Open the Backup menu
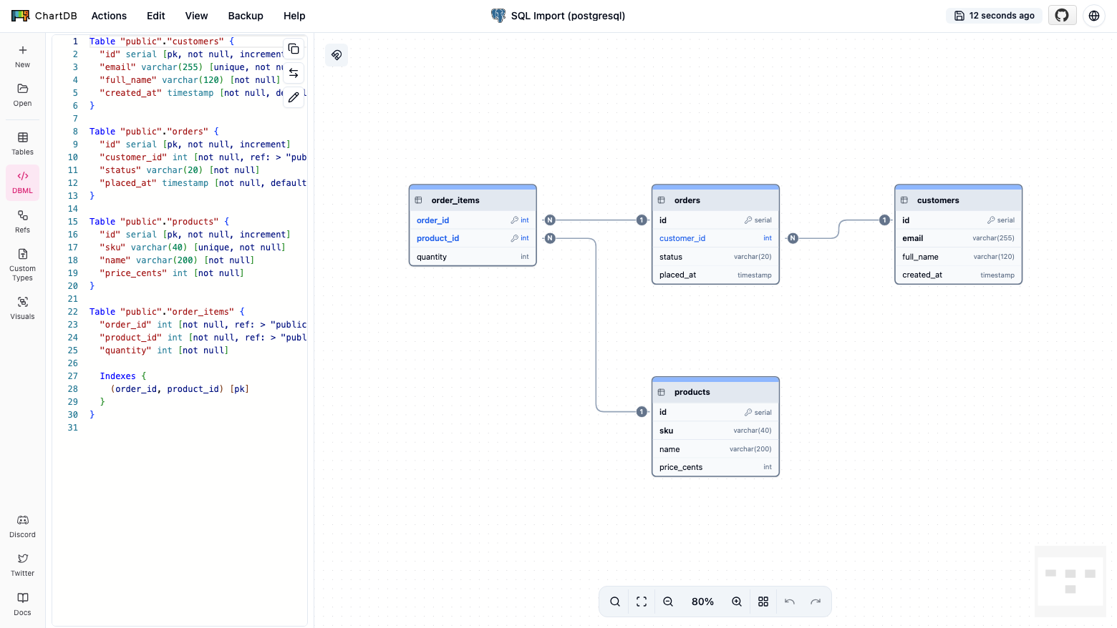 (246, 16)
